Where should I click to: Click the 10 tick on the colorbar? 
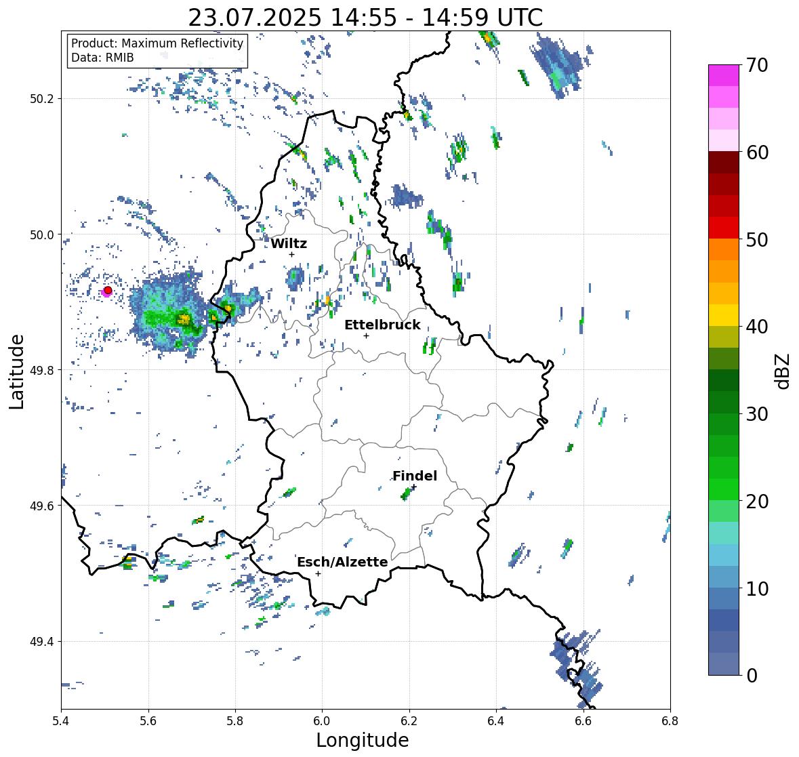pos(756,588)
